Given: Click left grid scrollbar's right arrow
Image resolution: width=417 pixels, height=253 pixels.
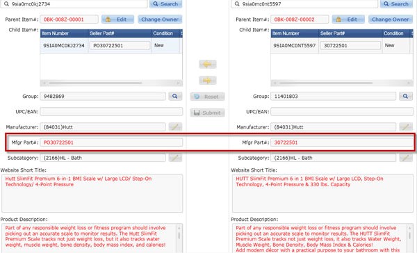Looking at the screenshot, I should (x=179, y=83).
